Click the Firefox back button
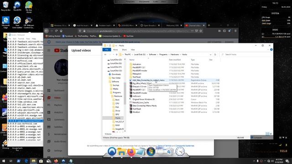The image size is (292, 164). 47,31
